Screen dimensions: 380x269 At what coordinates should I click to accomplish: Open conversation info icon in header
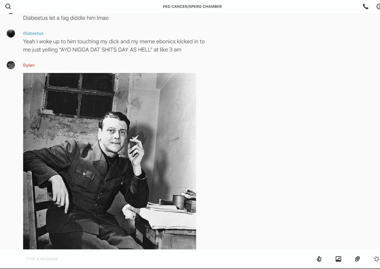[378, 7]
